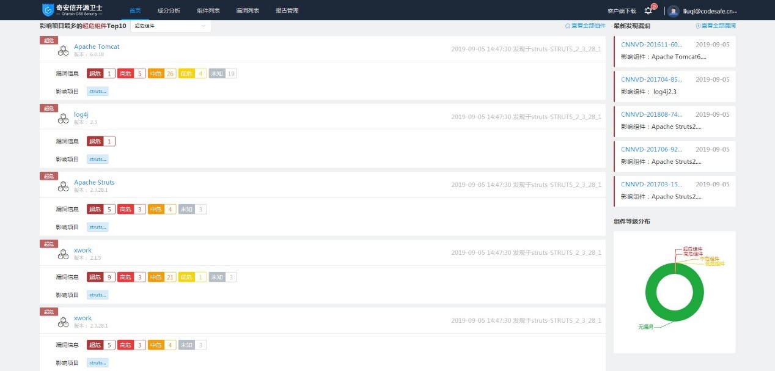The image size is (775, 371).
Task: Click the 超危 9 badge in xwork 2.1.5 card
Action: 101,277
